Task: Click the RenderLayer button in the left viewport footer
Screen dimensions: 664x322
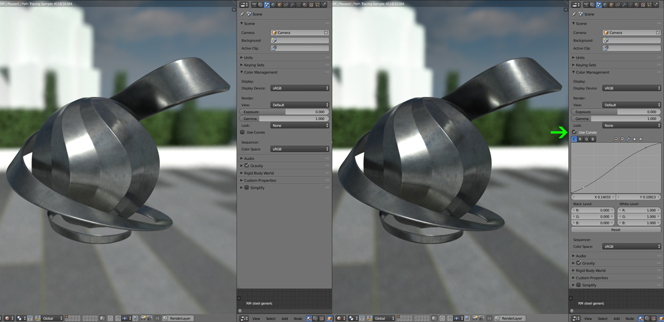Action: [180, 319]
